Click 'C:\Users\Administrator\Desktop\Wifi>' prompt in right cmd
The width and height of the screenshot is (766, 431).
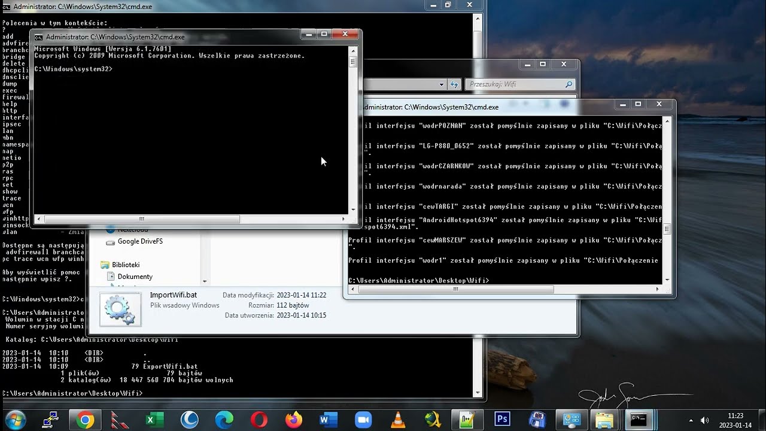[x=418, y=281]
